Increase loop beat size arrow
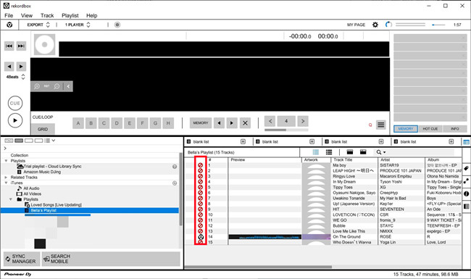The height and width of the screenshot is (279, 471). [x=303, y=121]
